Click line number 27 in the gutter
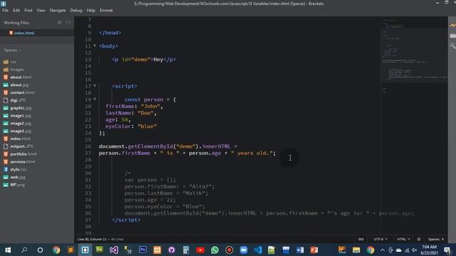The width and height of the screenshot is (456, 256). [88, 153]
